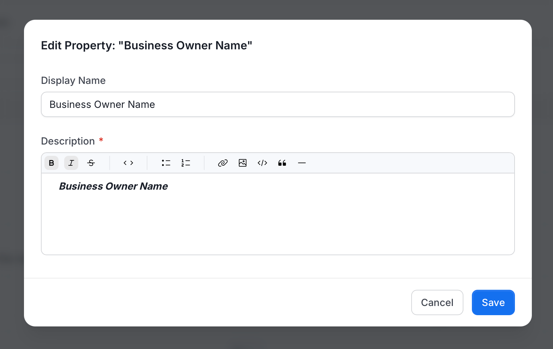
Task: Focus the Display Name input field
Action: (x=278, y=104)
